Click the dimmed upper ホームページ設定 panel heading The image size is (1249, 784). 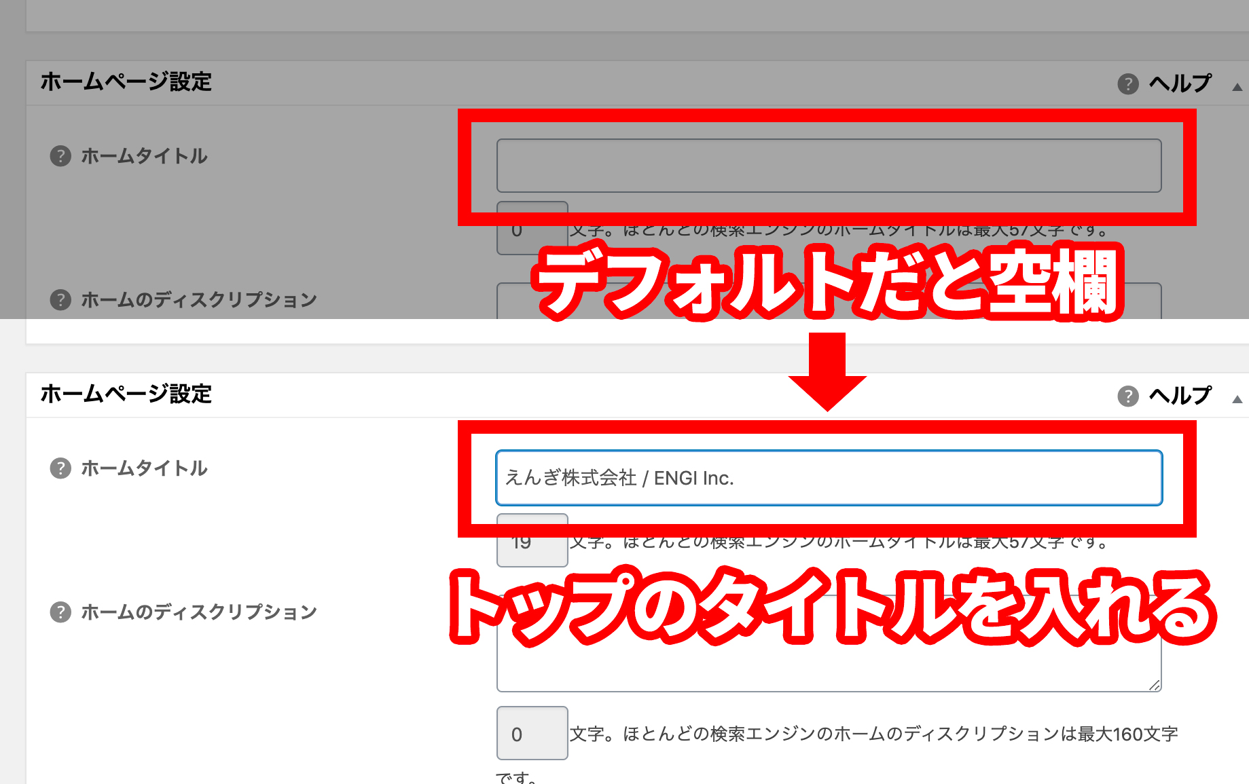coord(126,81)
